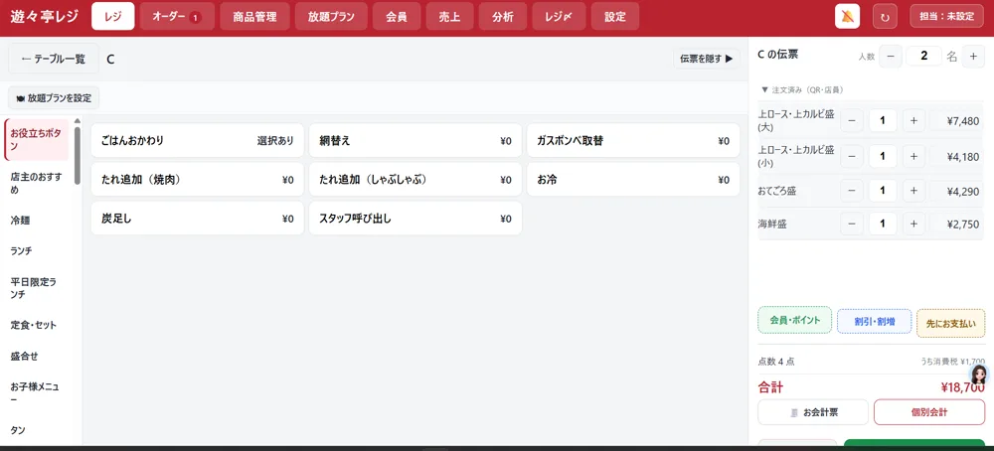
Task: Edit the おてごろ盛 quantity field
Action: (x=883, y=190)
